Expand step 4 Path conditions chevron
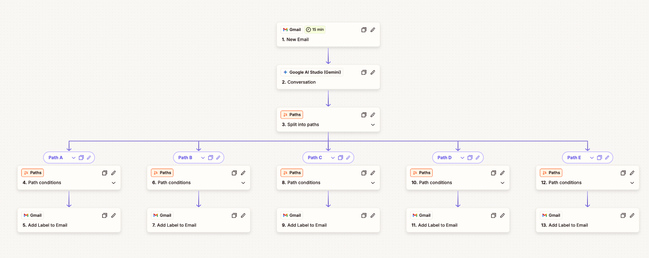649x258 pixels. point(114,183)
